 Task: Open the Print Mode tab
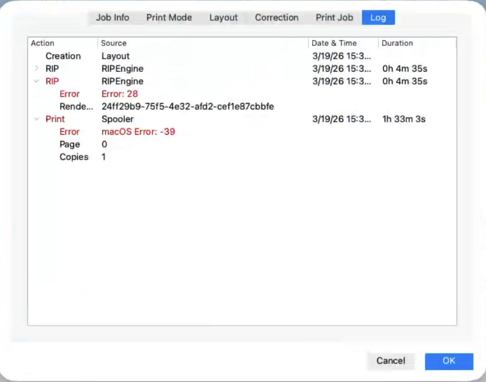pos(169,18)
